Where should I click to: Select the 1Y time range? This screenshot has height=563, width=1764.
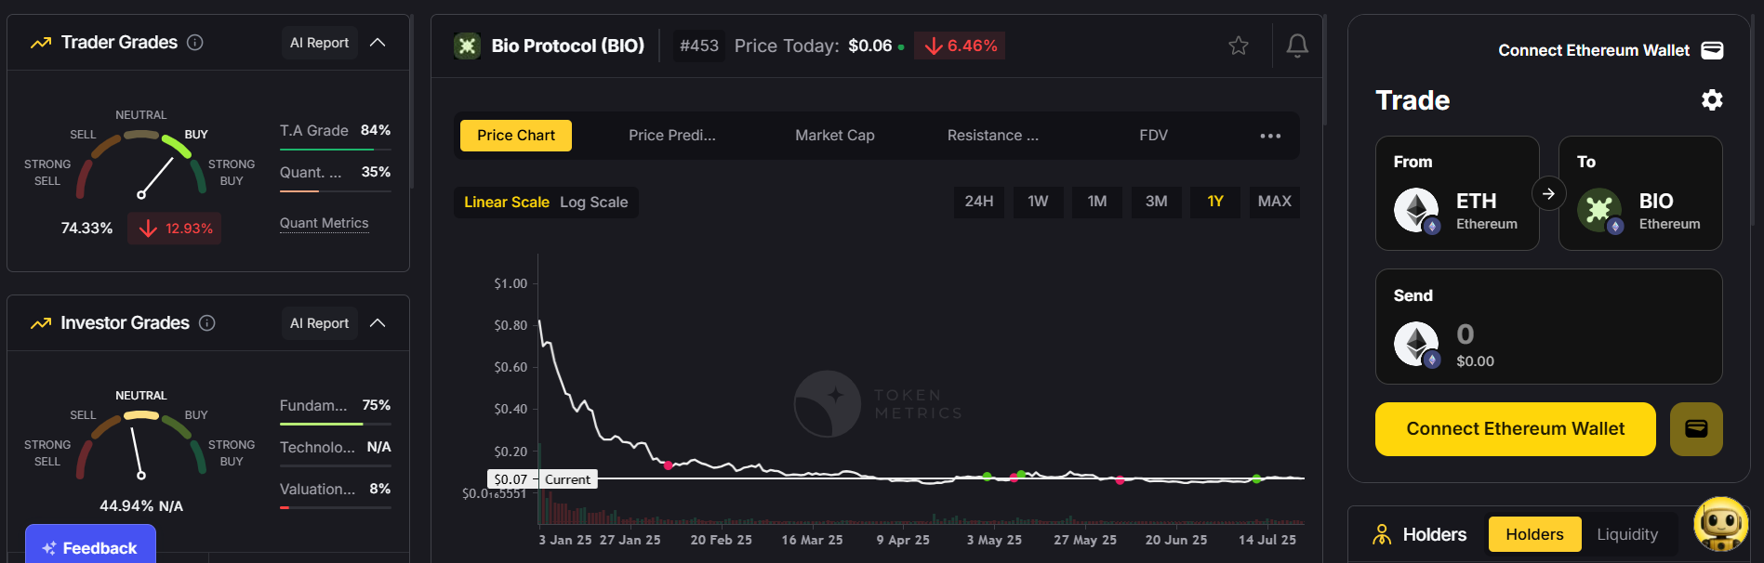pos(1215,202)
